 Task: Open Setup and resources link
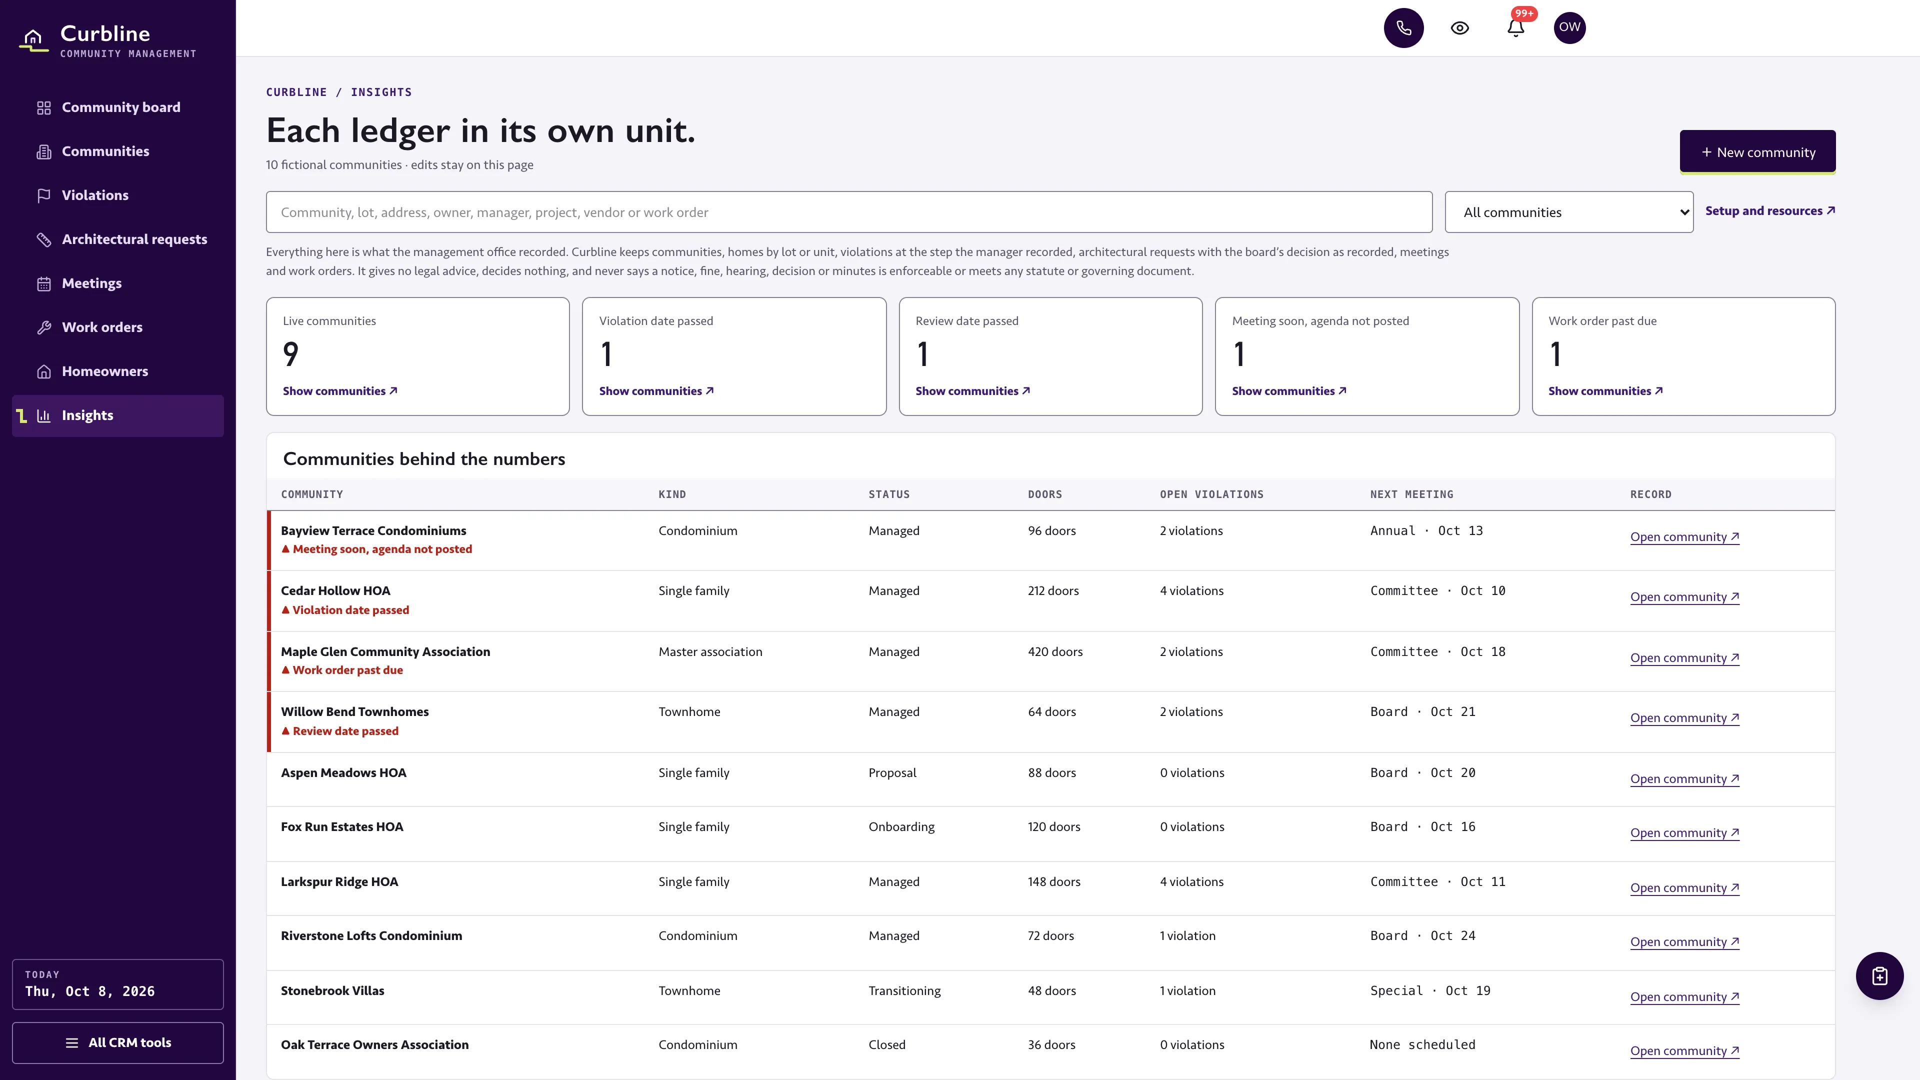(1769, 211)
